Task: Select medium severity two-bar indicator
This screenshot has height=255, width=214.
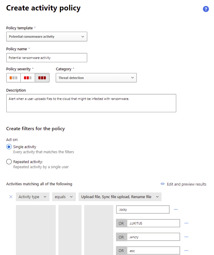Action: tap(28, 78)
